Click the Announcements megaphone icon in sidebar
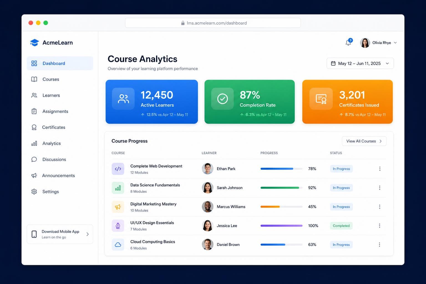Screen dimensions: 426x284 (34, 176)
